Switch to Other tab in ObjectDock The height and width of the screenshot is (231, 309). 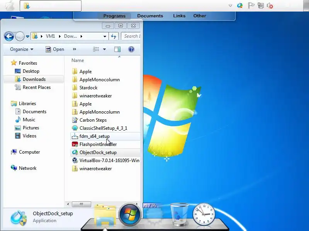[199, 16]
